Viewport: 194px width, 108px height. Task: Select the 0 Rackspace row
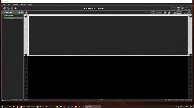12,16
